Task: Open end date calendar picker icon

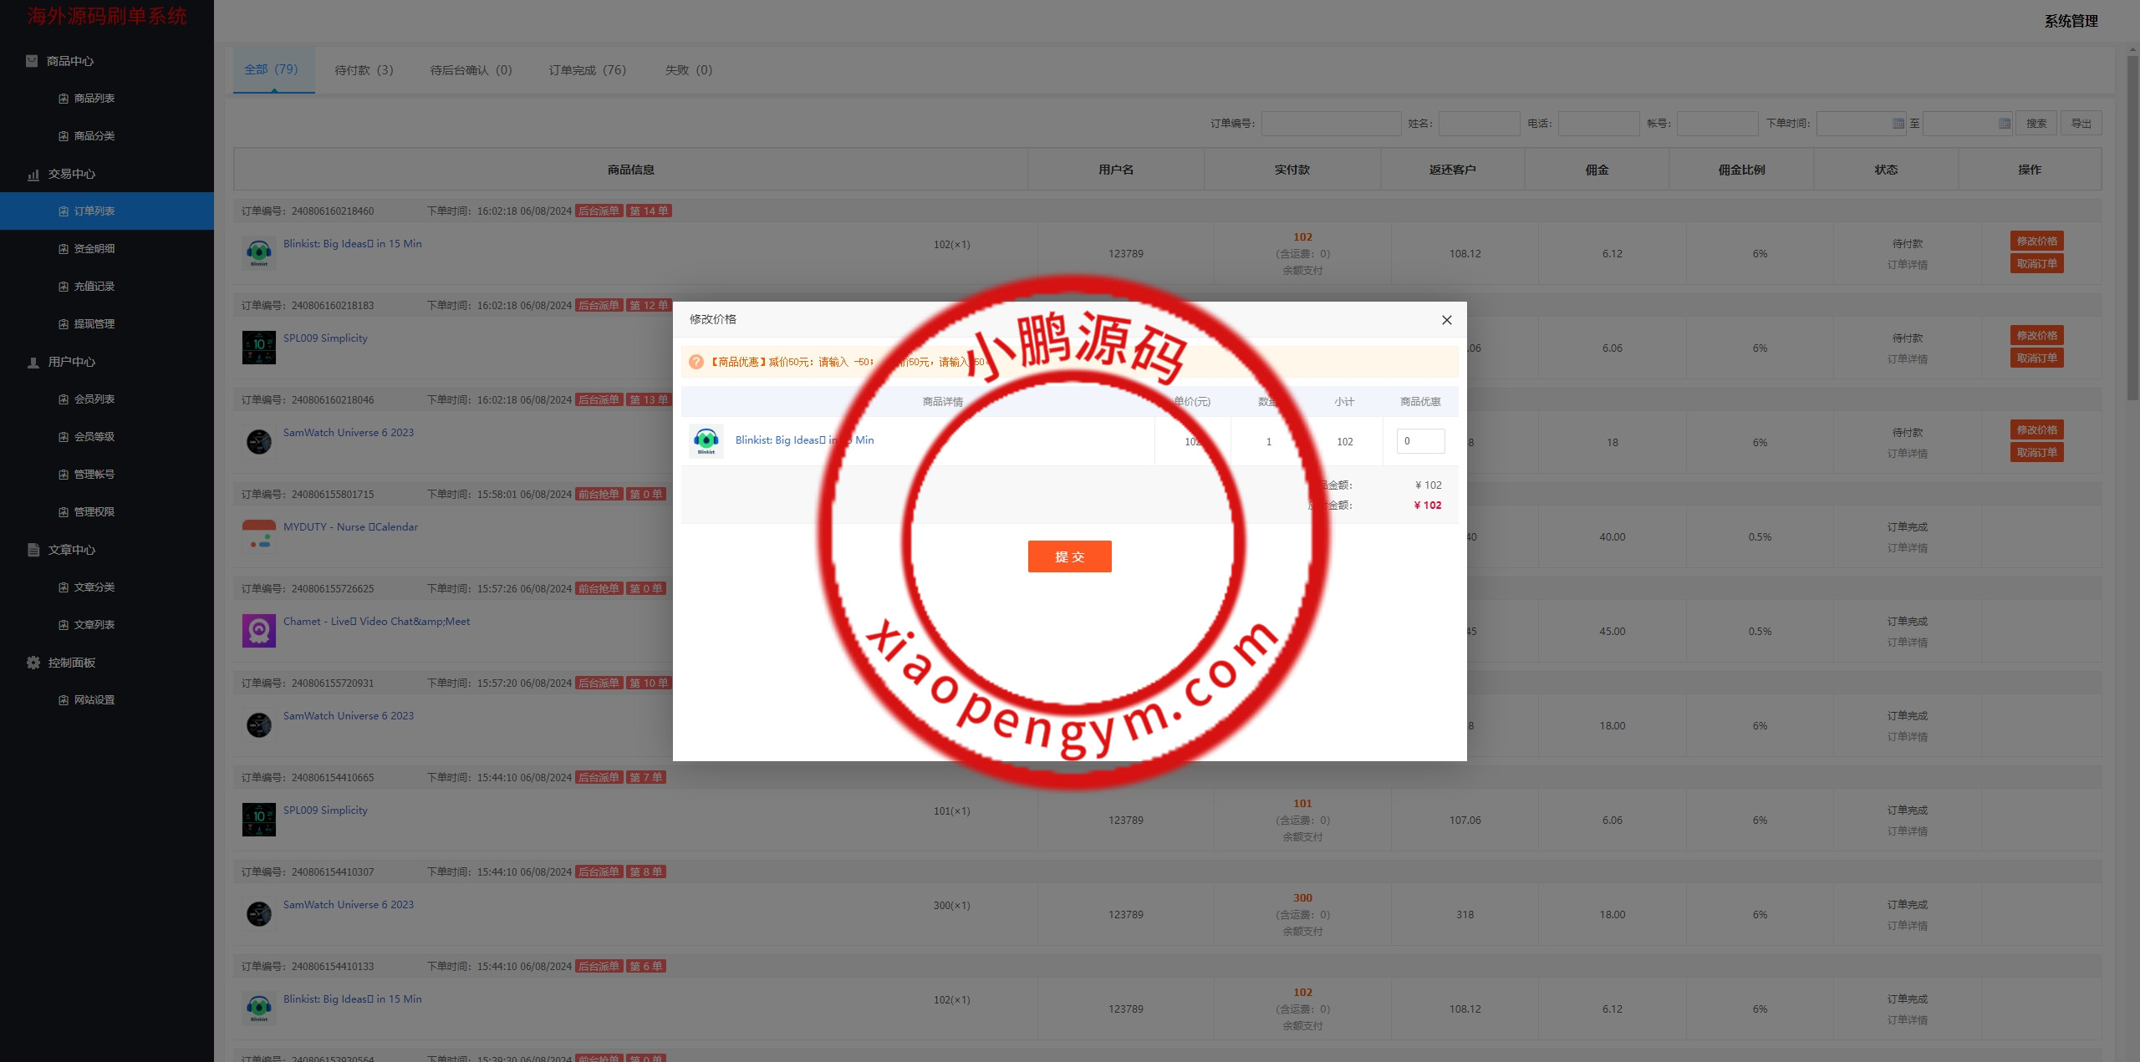Action: coord(2004,124)
